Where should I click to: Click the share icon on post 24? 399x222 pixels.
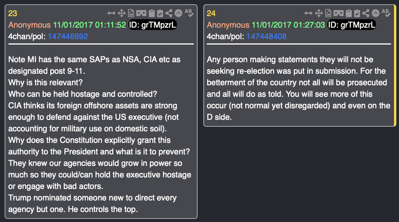click(x=366, y=13)
